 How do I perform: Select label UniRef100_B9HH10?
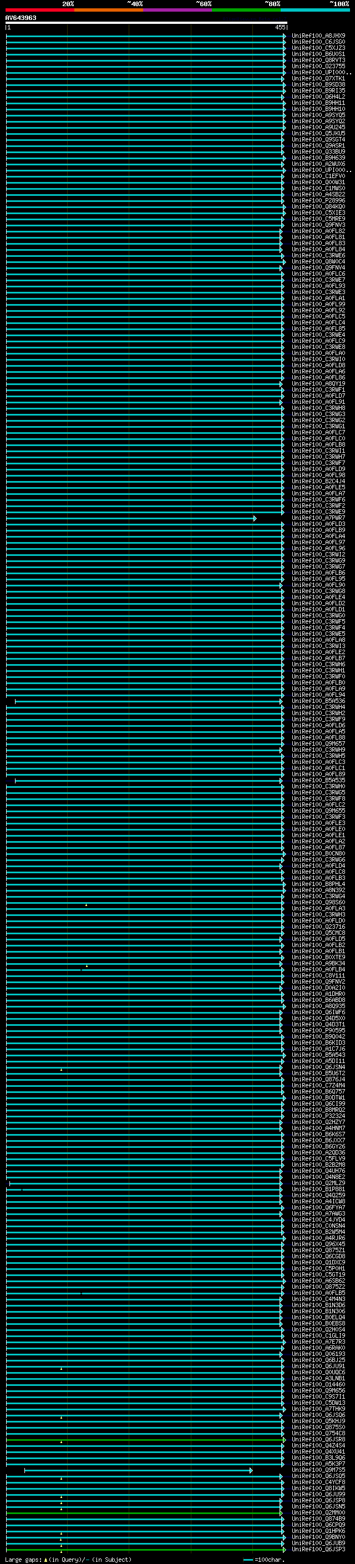click(x=318, y=109)
